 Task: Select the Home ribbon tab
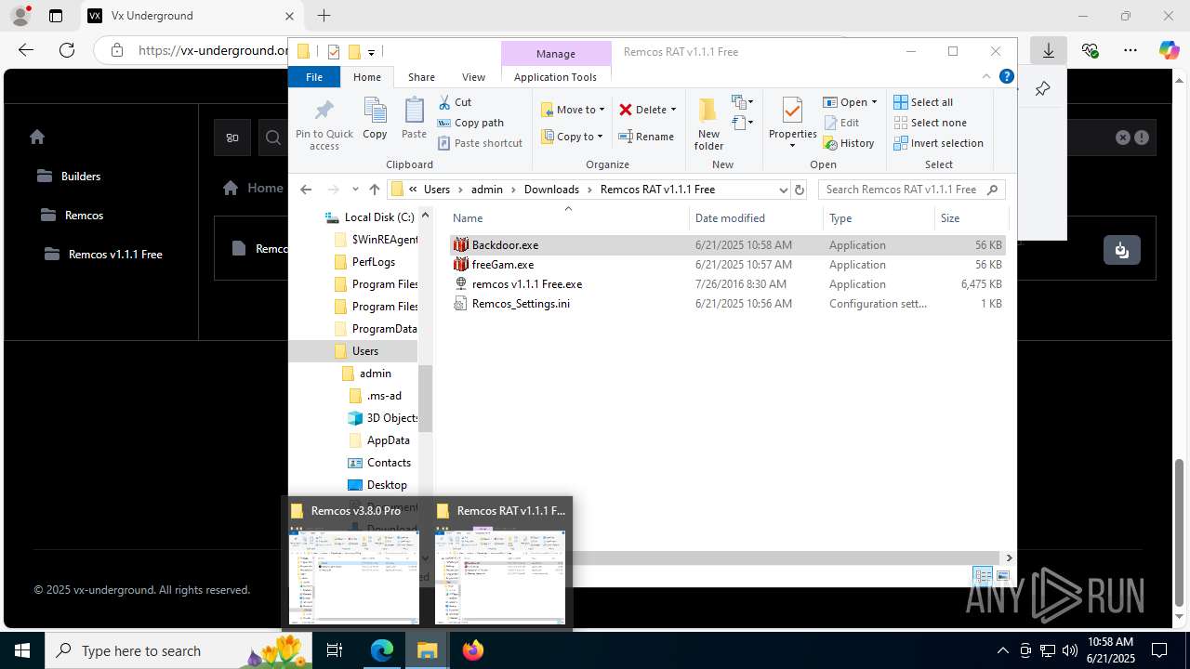(x=366, y=77)
